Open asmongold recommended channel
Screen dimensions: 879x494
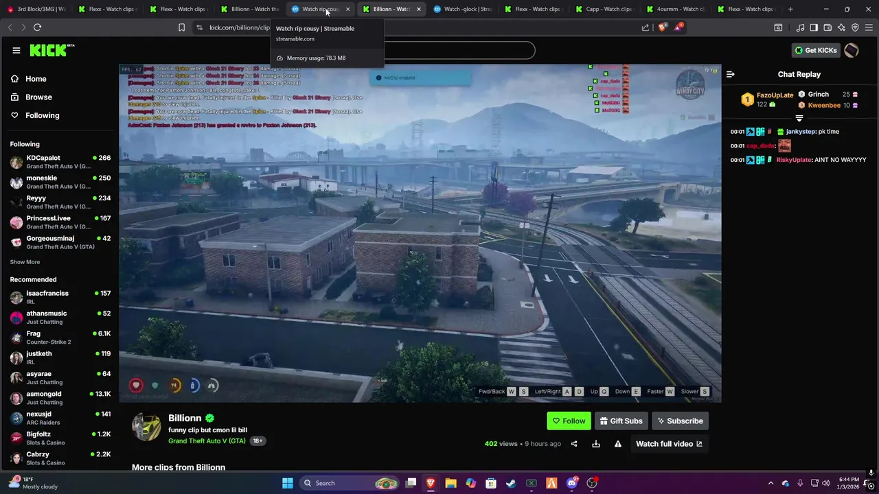click(x=60, y=398)
